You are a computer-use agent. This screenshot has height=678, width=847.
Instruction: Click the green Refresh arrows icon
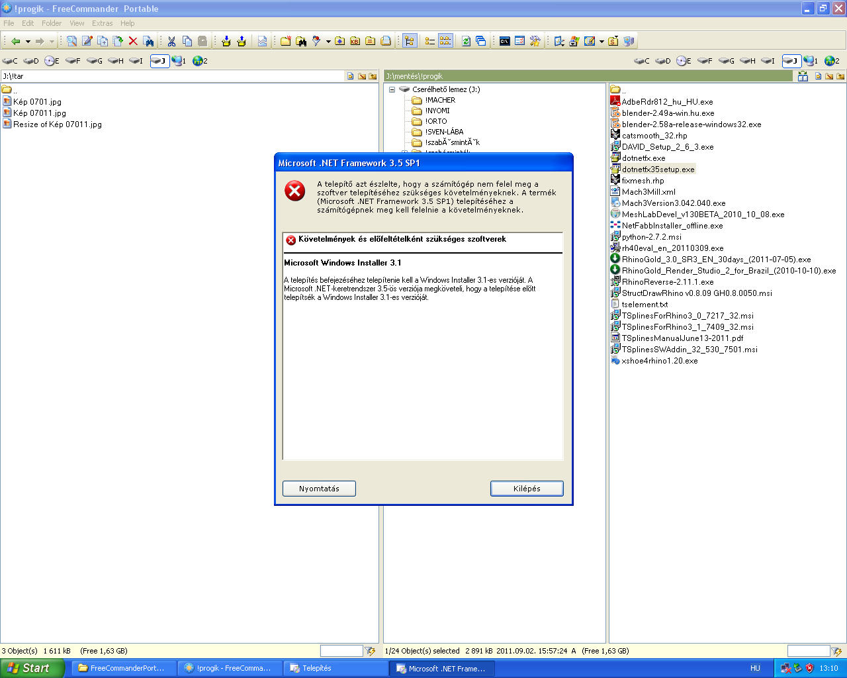point(466,41)
